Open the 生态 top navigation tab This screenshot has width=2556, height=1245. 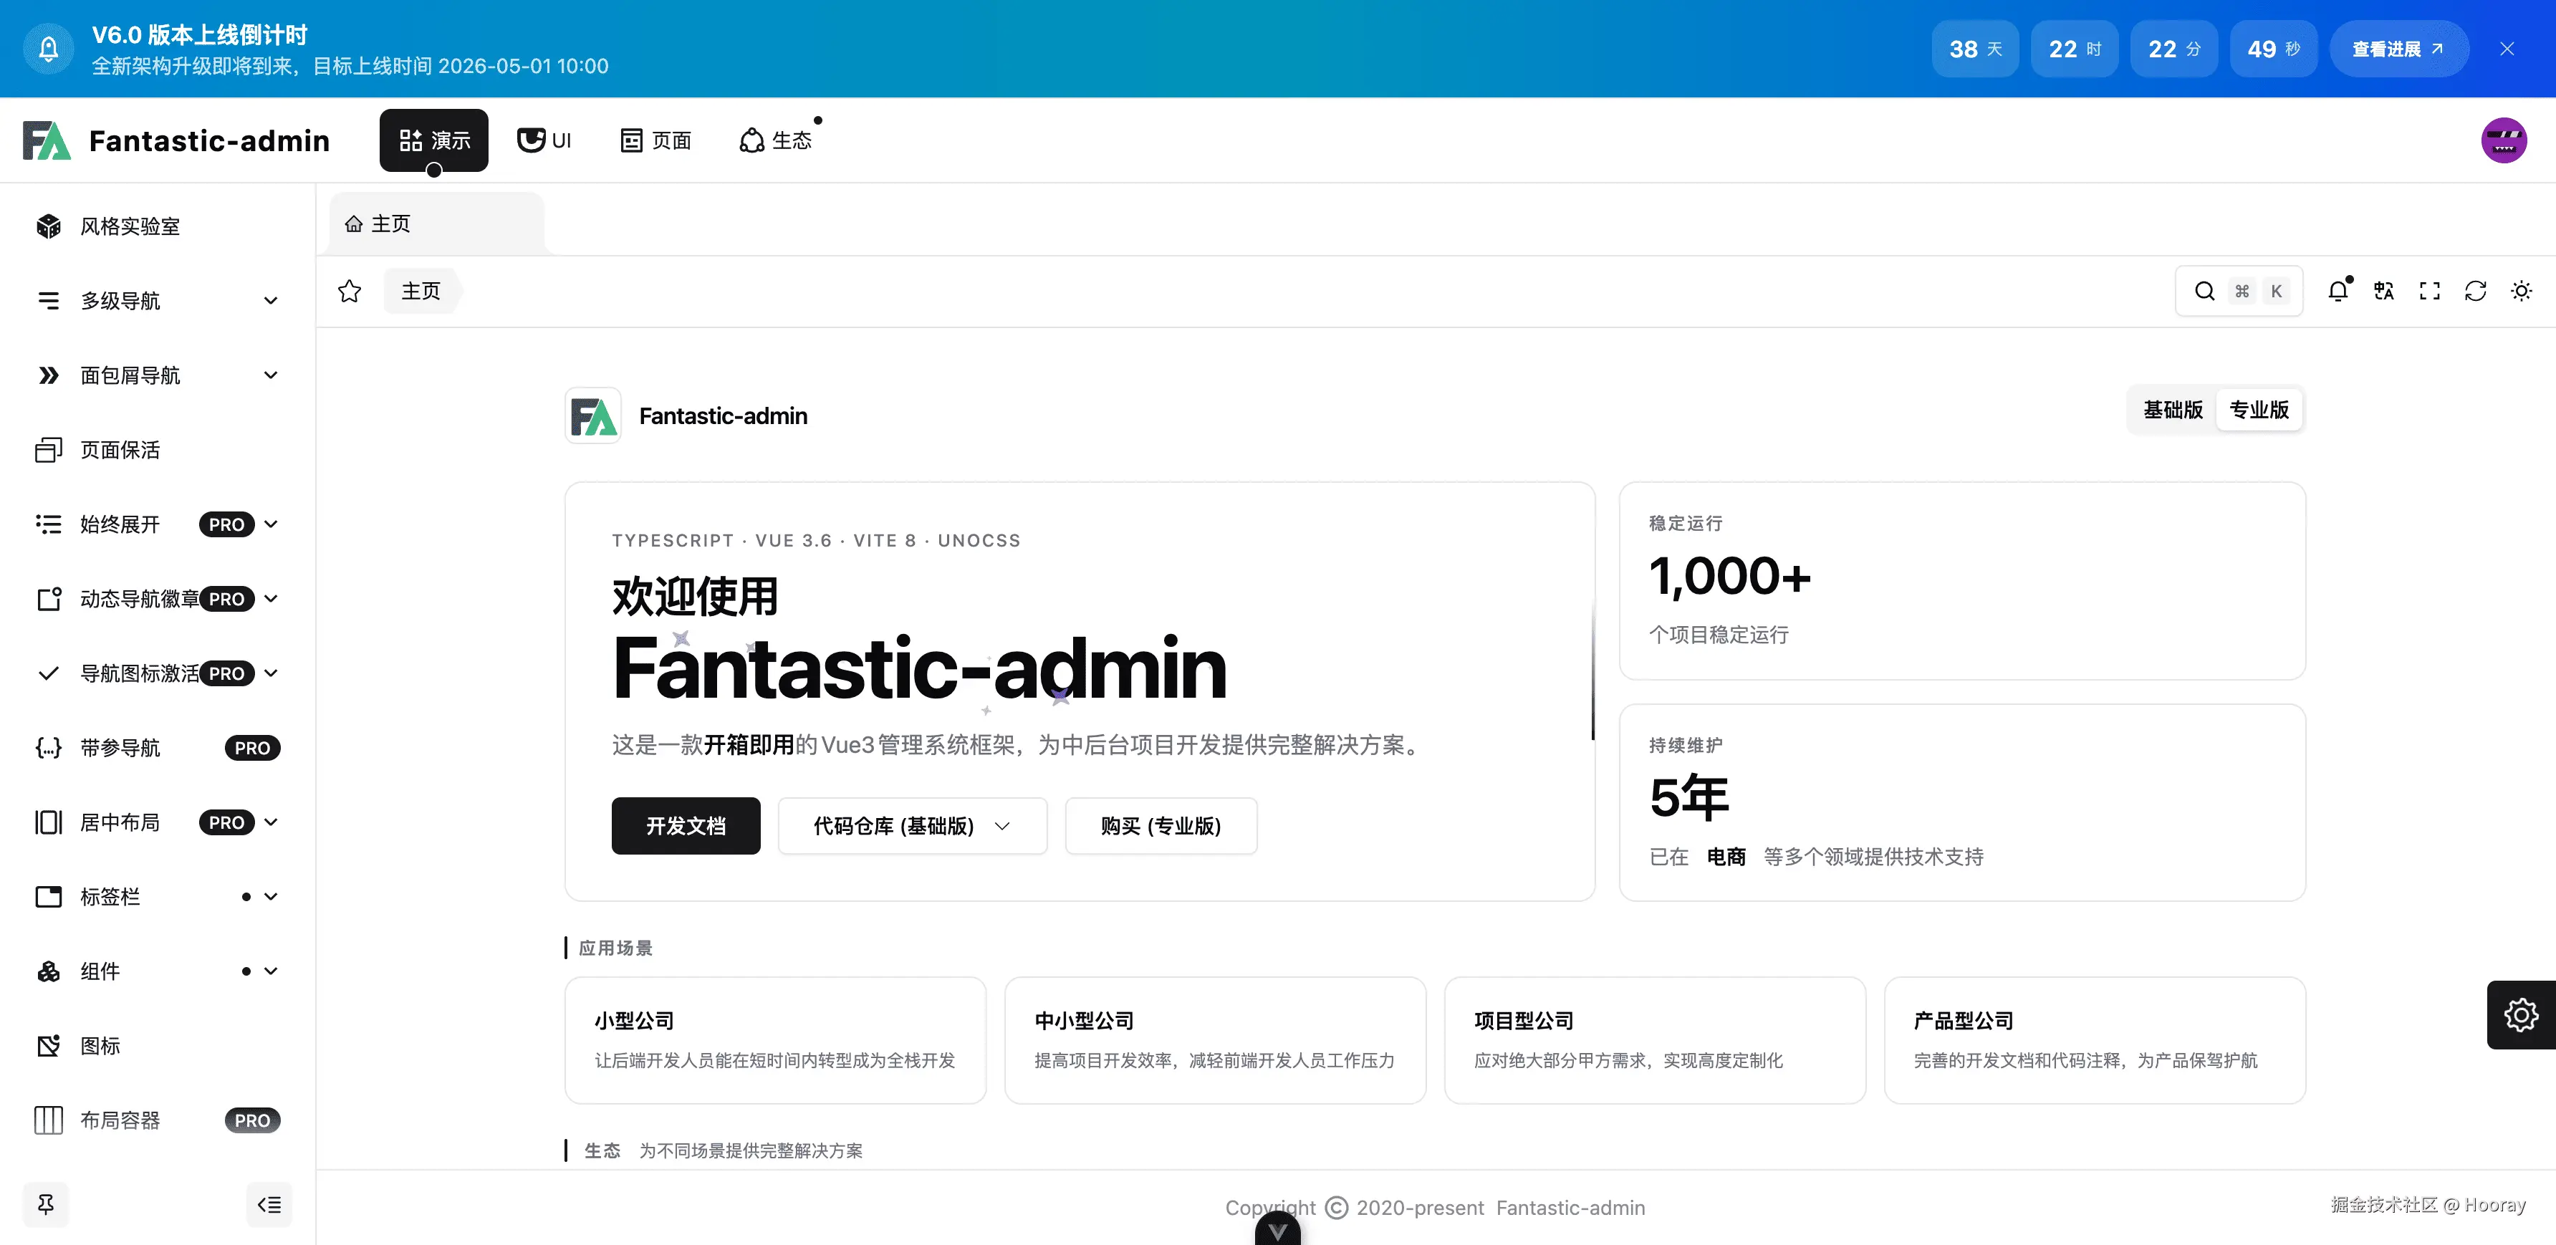coord(776,140)
